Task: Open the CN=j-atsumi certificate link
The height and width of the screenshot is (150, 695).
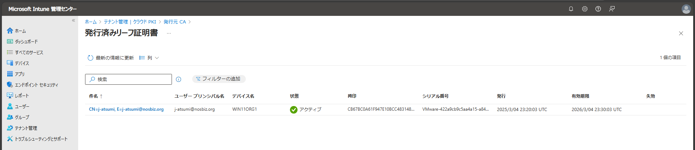Action: click(126, 109)
